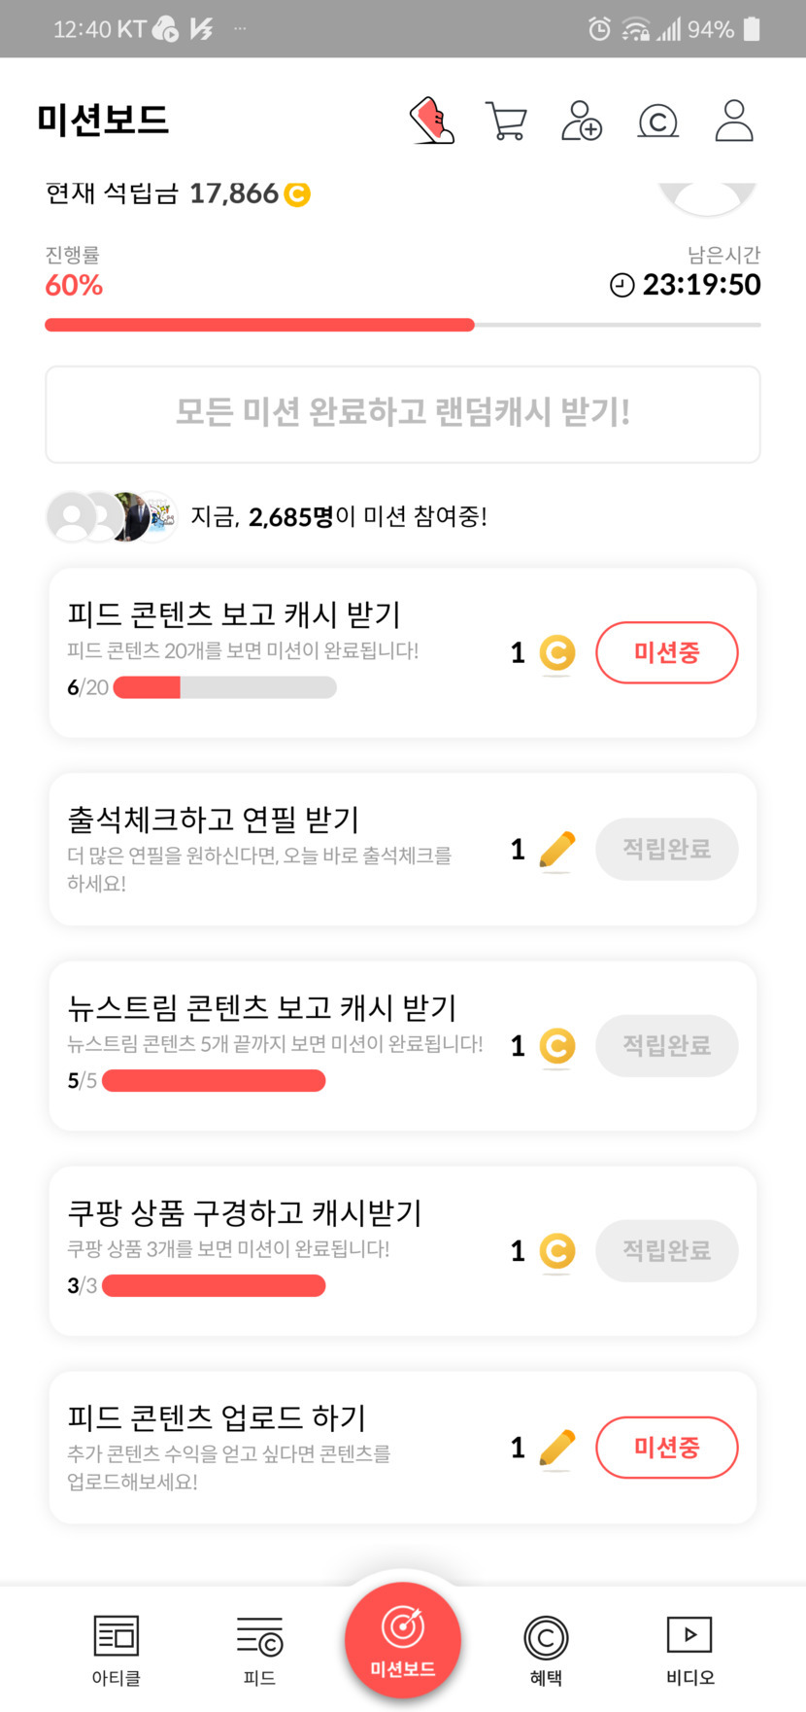Tap 적립완료 on 뉴스트림 콘텐츠 mission
The width and height of the screenshot is (806, 1712).
(x=666, y=1046)
